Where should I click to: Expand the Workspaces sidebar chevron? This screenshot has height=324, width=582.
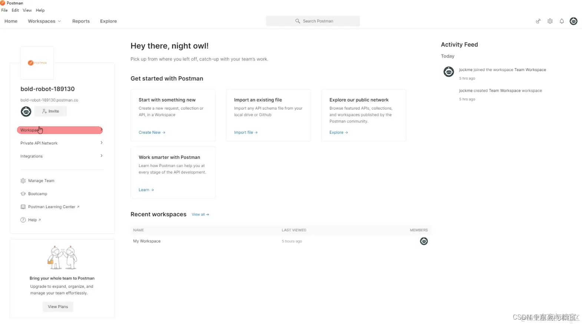(x=101, y=130)
